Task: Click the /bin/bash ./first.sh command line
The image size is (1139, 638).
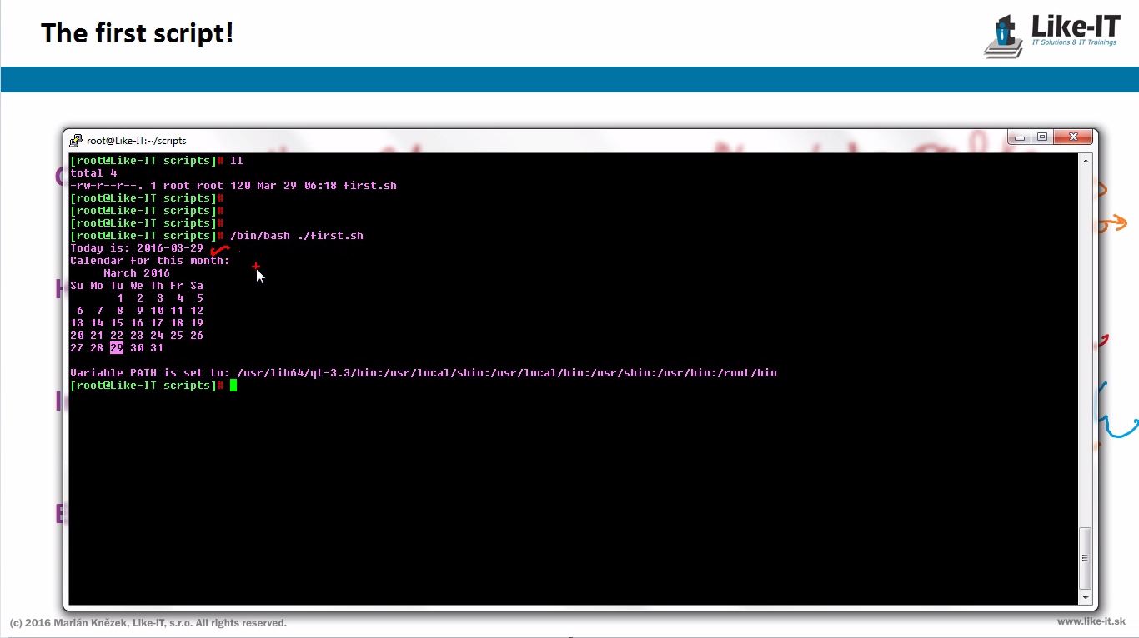Action: tap(296, 236)
